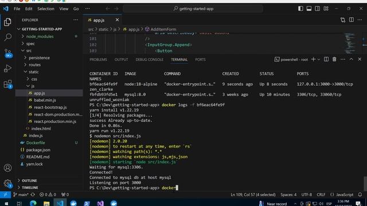Open errors and warnings count in status bar
The height and width of the screenshot is (206, 367).
coord(48,195)
